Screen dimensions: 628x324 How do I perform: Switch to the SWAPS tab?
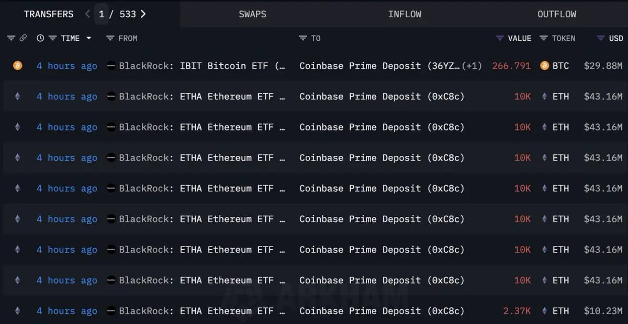tap(252, 14)
